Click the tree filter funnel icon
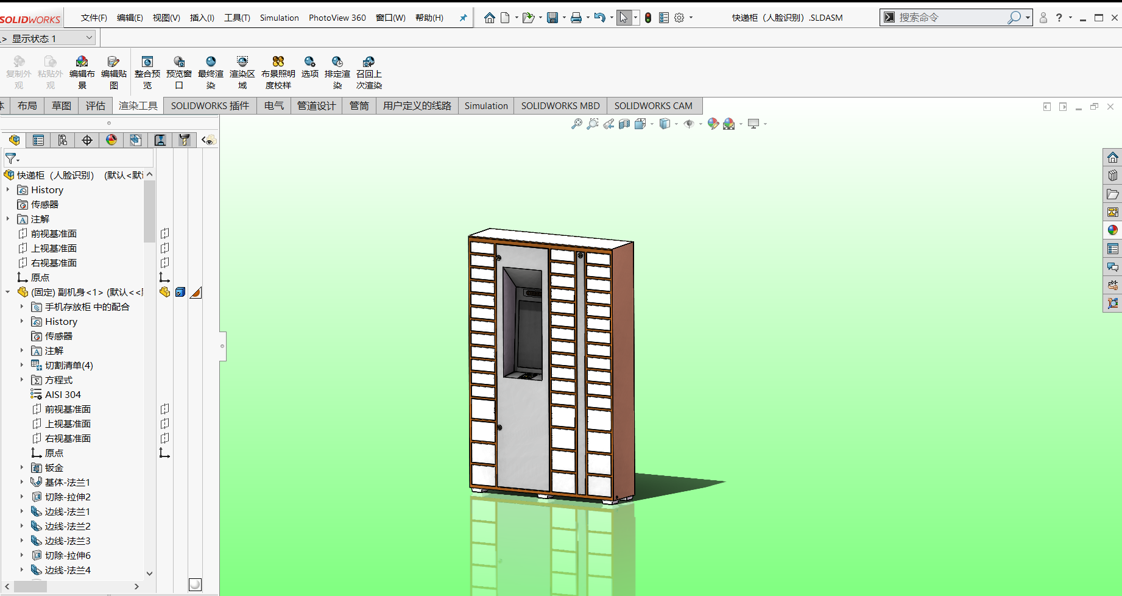The height and width of the screenshot is (596, 1122). click(x=11, y=159)
